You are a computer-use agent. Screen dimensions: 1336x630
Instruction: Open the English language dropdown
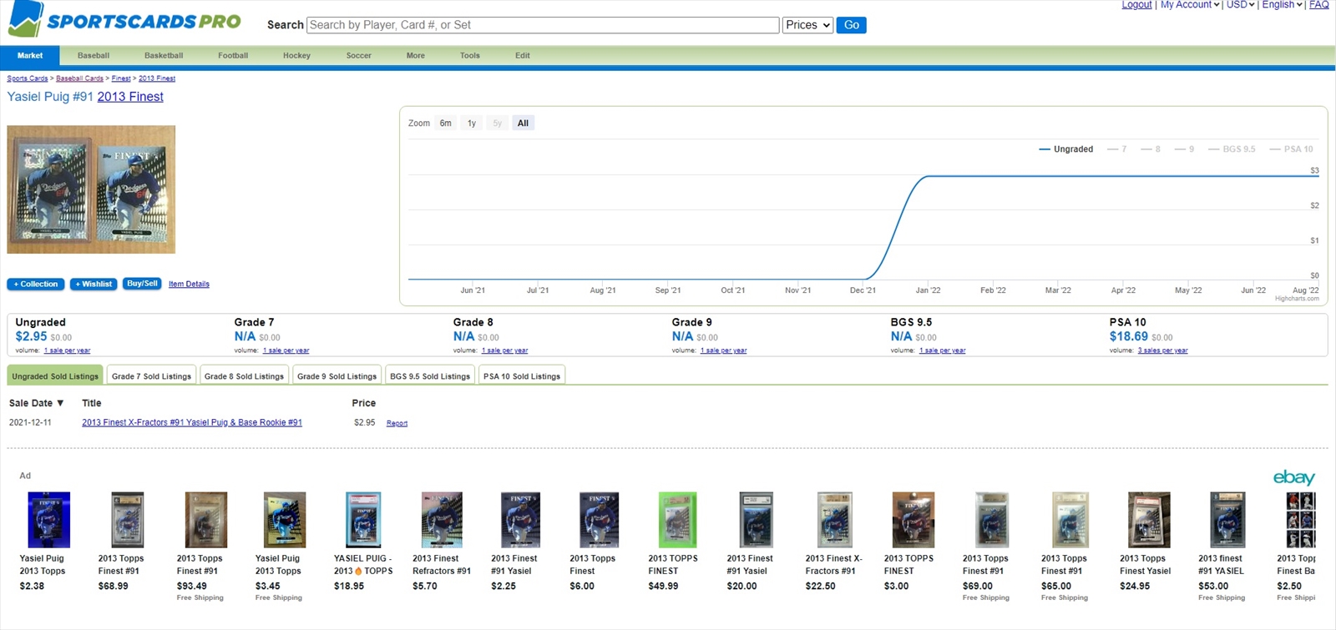[x=1282, y=5]
